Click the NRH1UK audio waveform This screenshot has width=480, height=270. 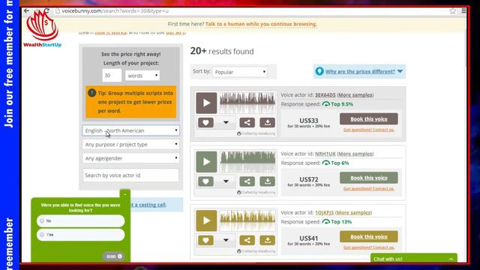247,162
